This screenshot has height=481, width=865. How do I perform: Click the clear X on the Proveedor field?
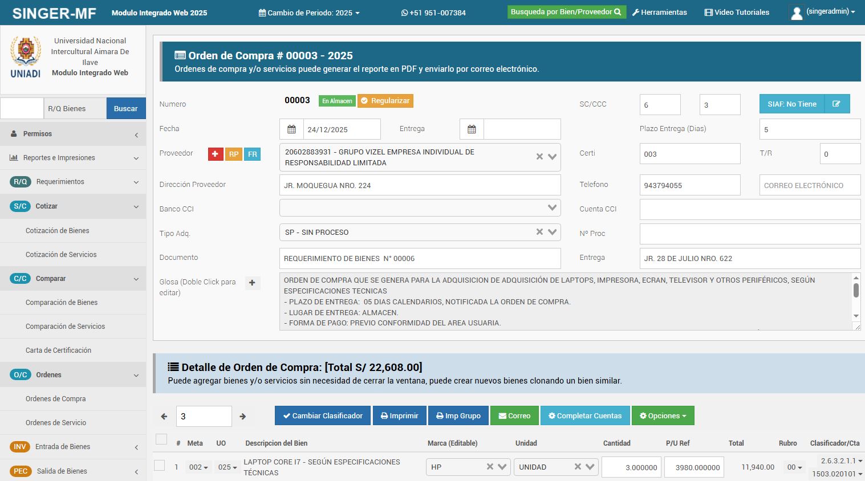[539, 157]
